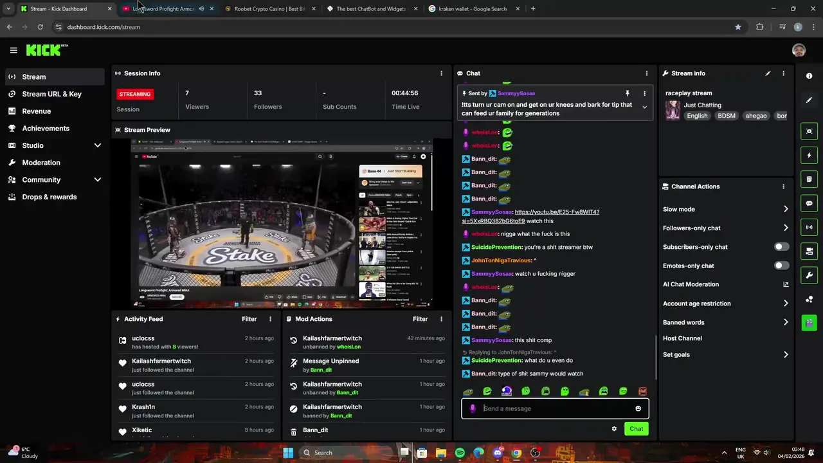This screenshot has height=463, width=823.
Task: Open Stream URL & Key in sidebar
Action: pos(54,94)
